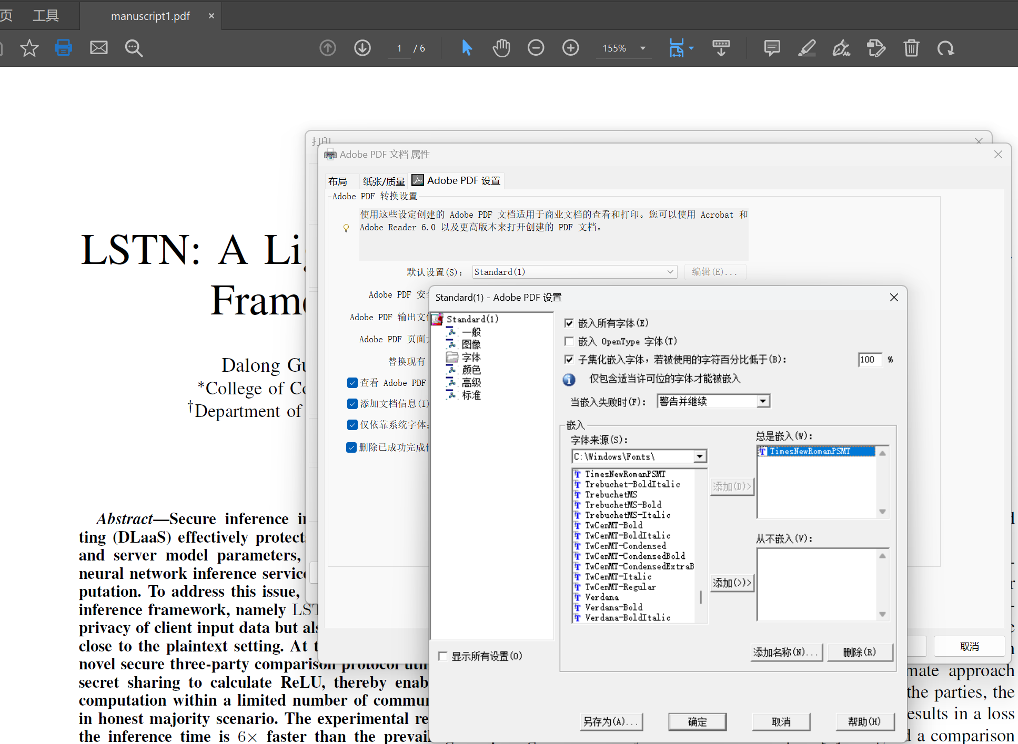Image resolution: width=1018 pixels, height=744 pixels.
Task: Open 当嵌入失败时 dropdown
Action: (x=763, y=401)
